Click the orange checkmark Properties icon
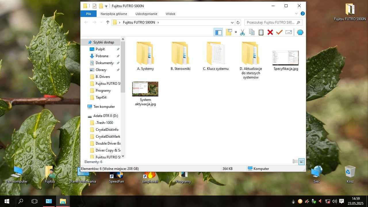Image resolution: width=368 pixels, height=207 pixels. tap(279, 32)
